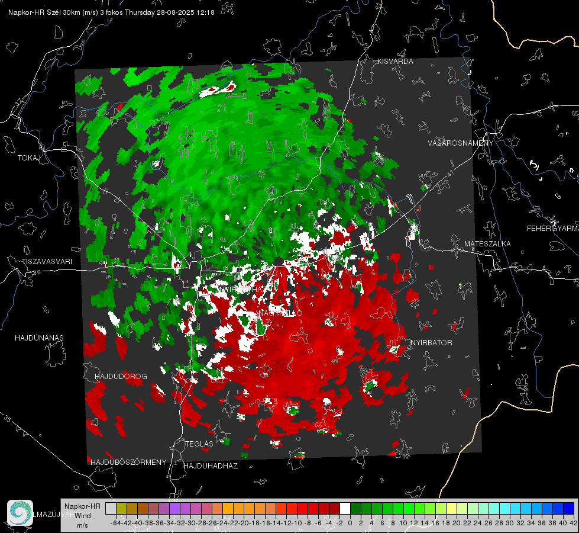Click the TÉGLÁS city label
The image size is (579, 533).
[x=199, y=444]
